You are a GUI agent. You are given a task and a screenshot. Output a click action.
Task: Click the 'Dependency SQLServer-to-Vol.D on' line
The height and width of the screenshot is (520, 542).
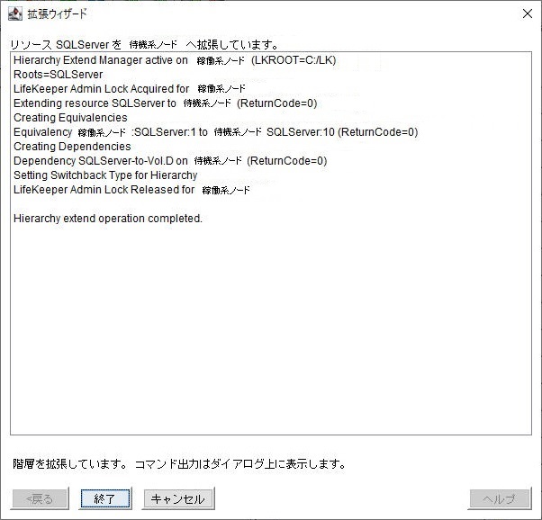tap(170, 161)
